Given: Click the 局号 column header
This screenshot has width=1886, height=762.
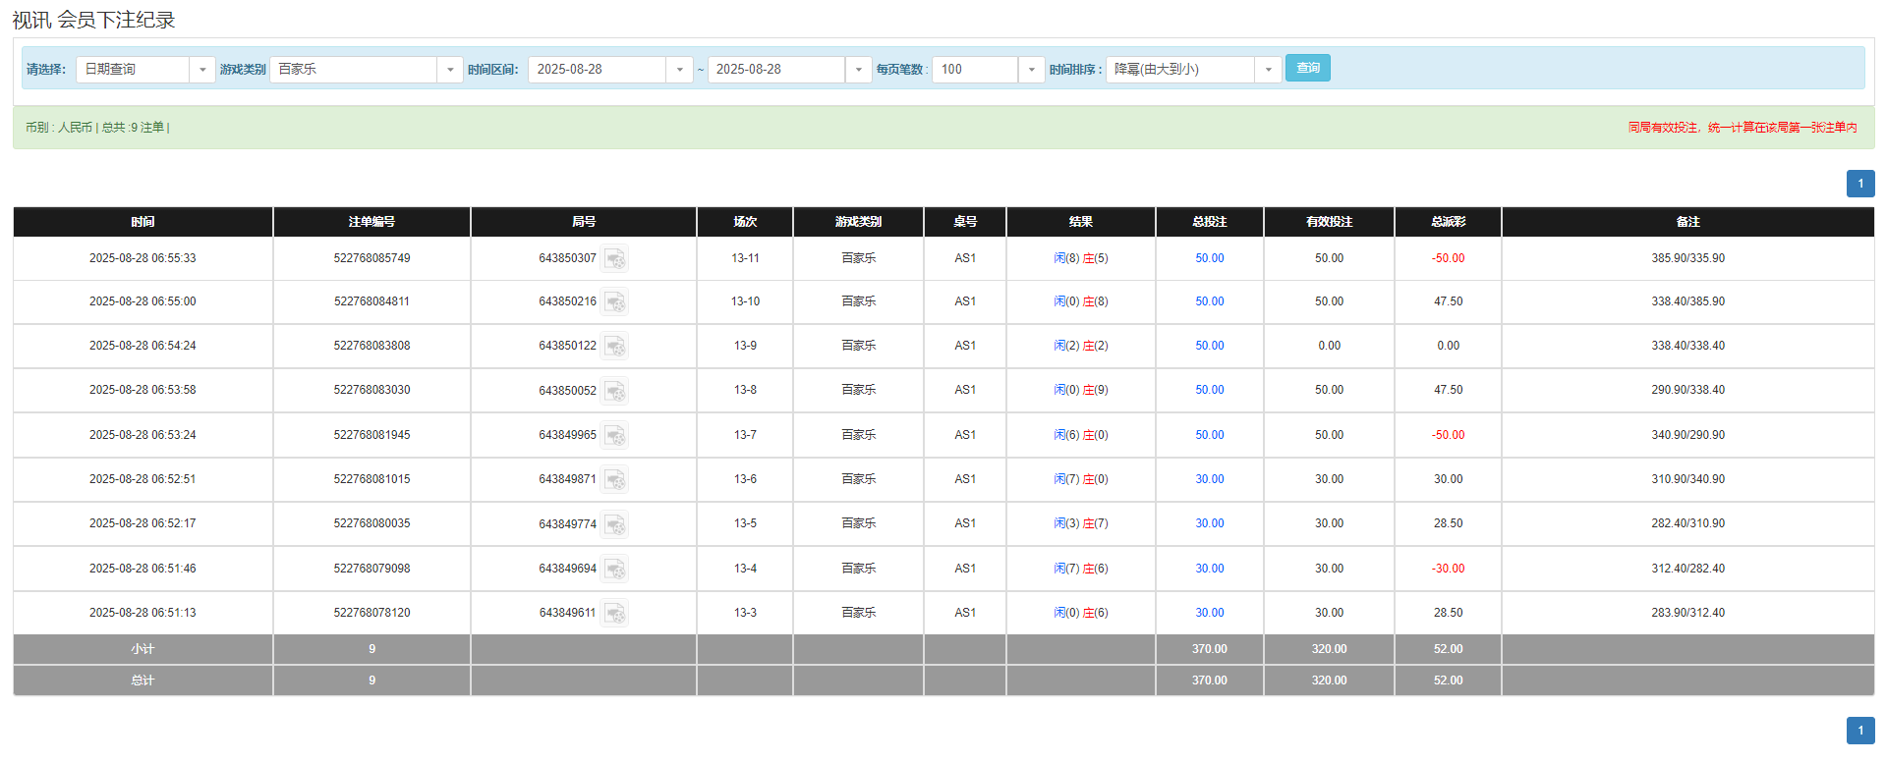Looking at the screenshot, I should 584,222.
